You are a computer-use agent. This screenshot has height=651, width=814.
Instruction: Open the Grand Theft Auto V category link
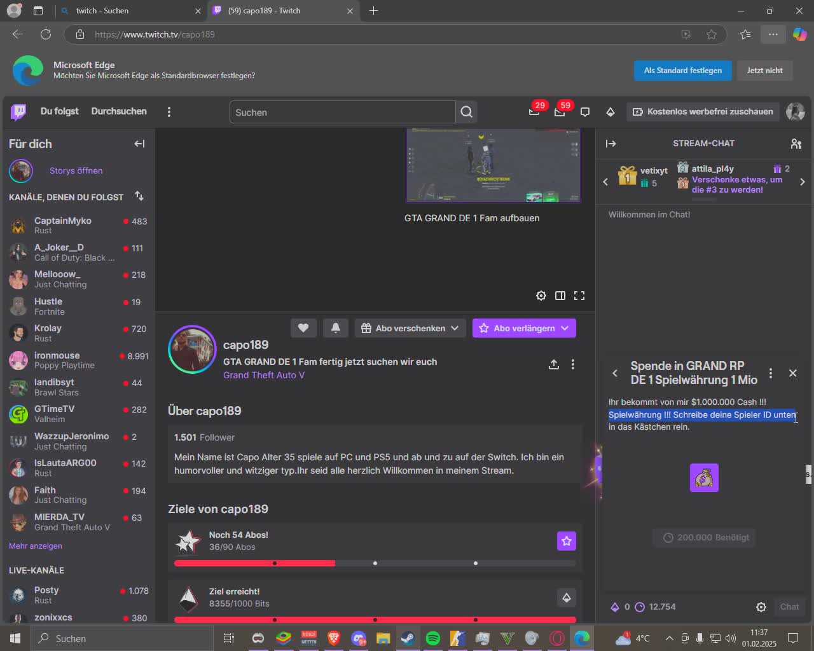point(264,375)
